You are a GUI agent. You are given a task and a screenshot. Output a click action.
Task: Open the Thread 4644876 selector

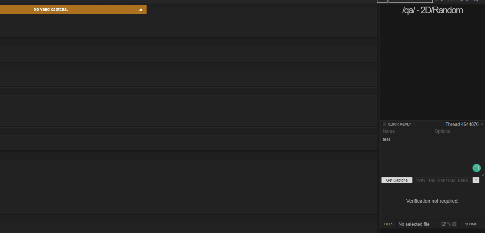(462, 124)
